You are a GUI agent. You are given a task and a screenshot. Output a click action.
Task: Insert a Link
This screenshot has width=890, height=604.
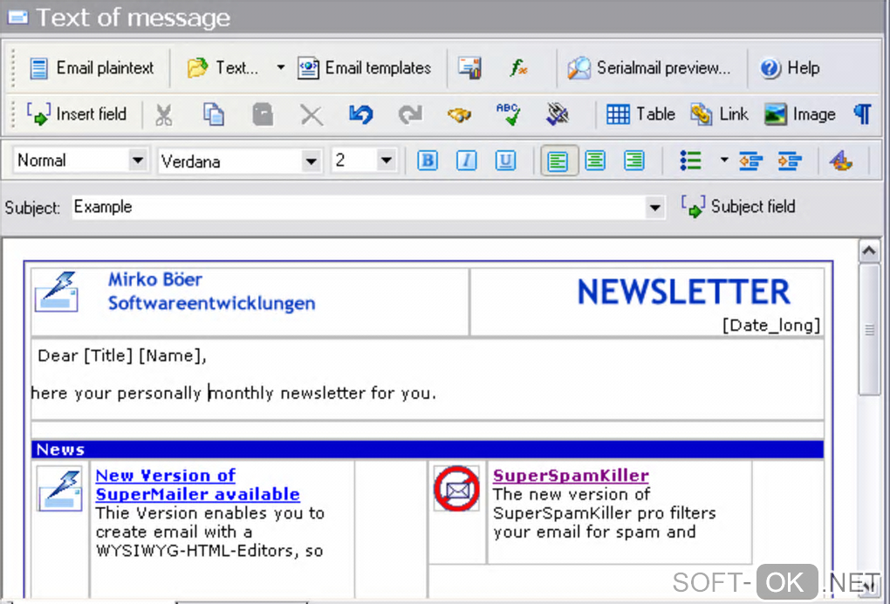(x=719, y=114)
